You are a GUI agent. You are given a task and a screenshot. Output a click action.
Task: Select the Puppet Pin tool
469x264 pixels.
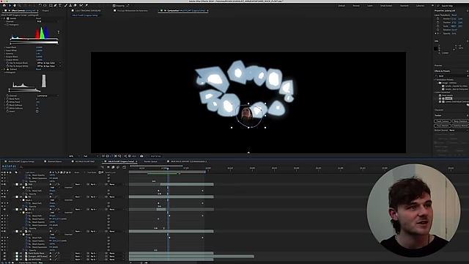click(x=86, y=5)
